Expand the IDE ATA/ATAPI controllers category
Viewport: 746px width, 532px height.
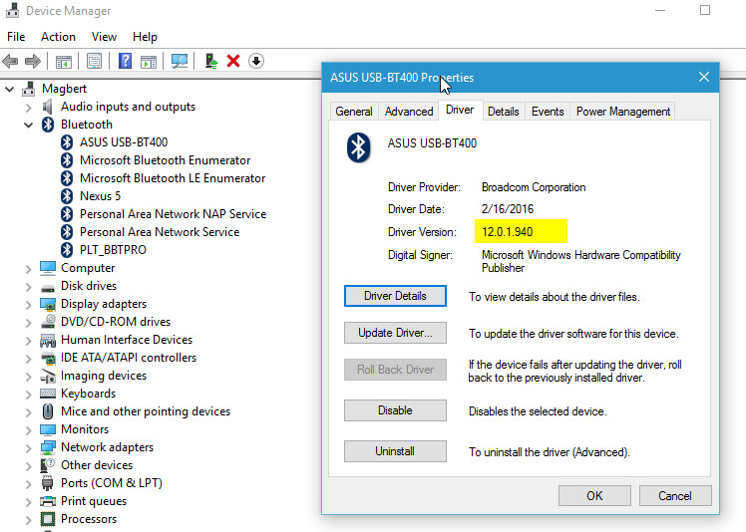(x=29, y=359)
